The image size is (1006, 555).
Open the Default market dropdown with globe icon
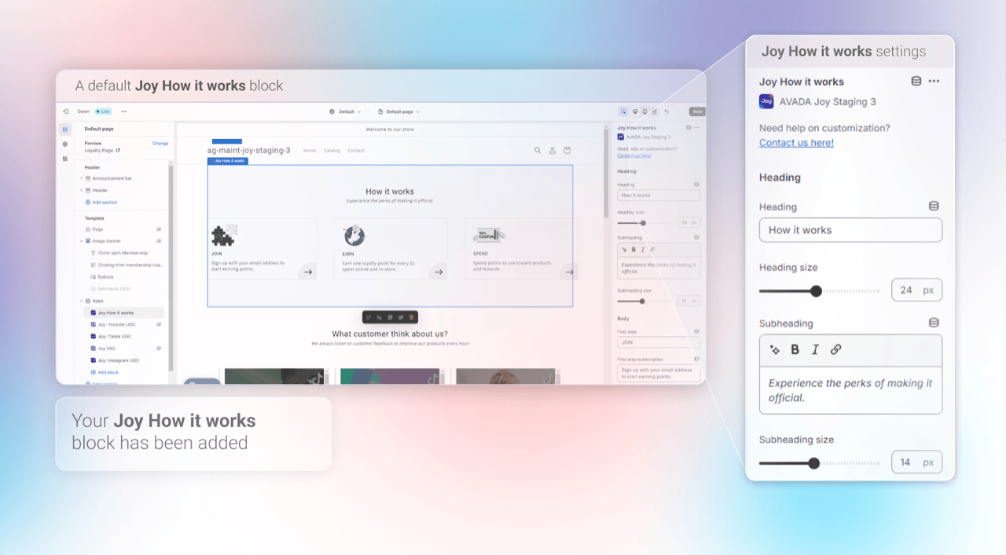point(345,111)
